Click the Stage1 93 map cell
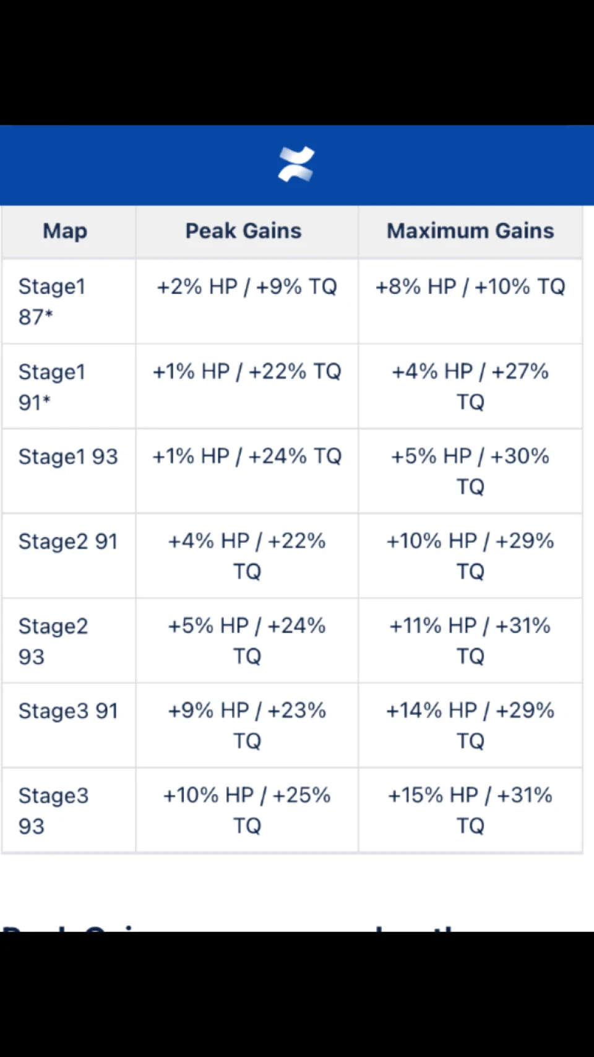Viewport: 594px width, 1057px height. [69, 471]
